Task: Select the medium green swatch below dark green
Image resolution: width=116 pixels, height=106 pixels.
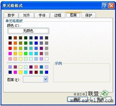Action: pyautogui.click(x=26, y=43)
